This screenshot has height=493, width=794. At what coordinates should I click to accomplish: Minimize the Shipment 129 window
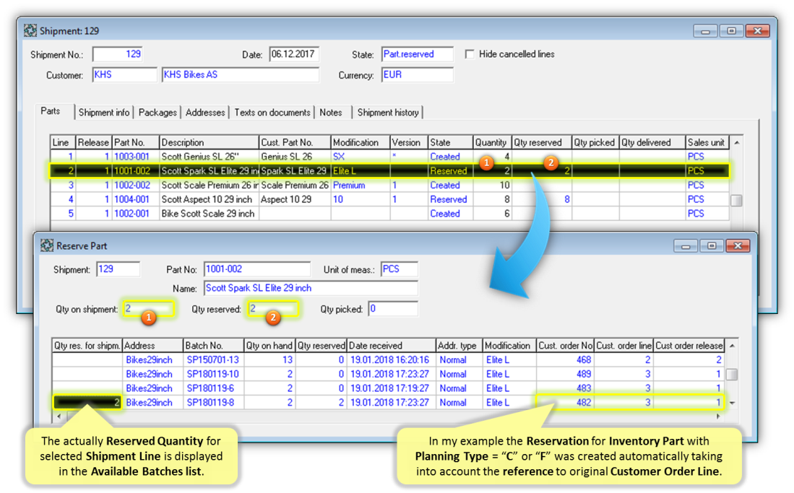pos(706,31)
